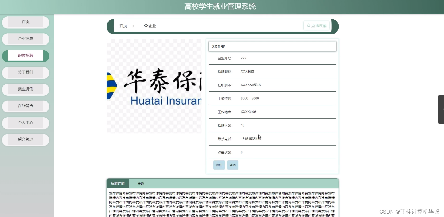Switch to the 招聘详情 details tab
This screenshot has height=217, width=444.
(117, 183)
